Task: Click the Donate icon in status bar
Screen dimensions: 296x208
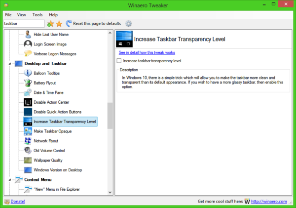Action: point(7,202)
